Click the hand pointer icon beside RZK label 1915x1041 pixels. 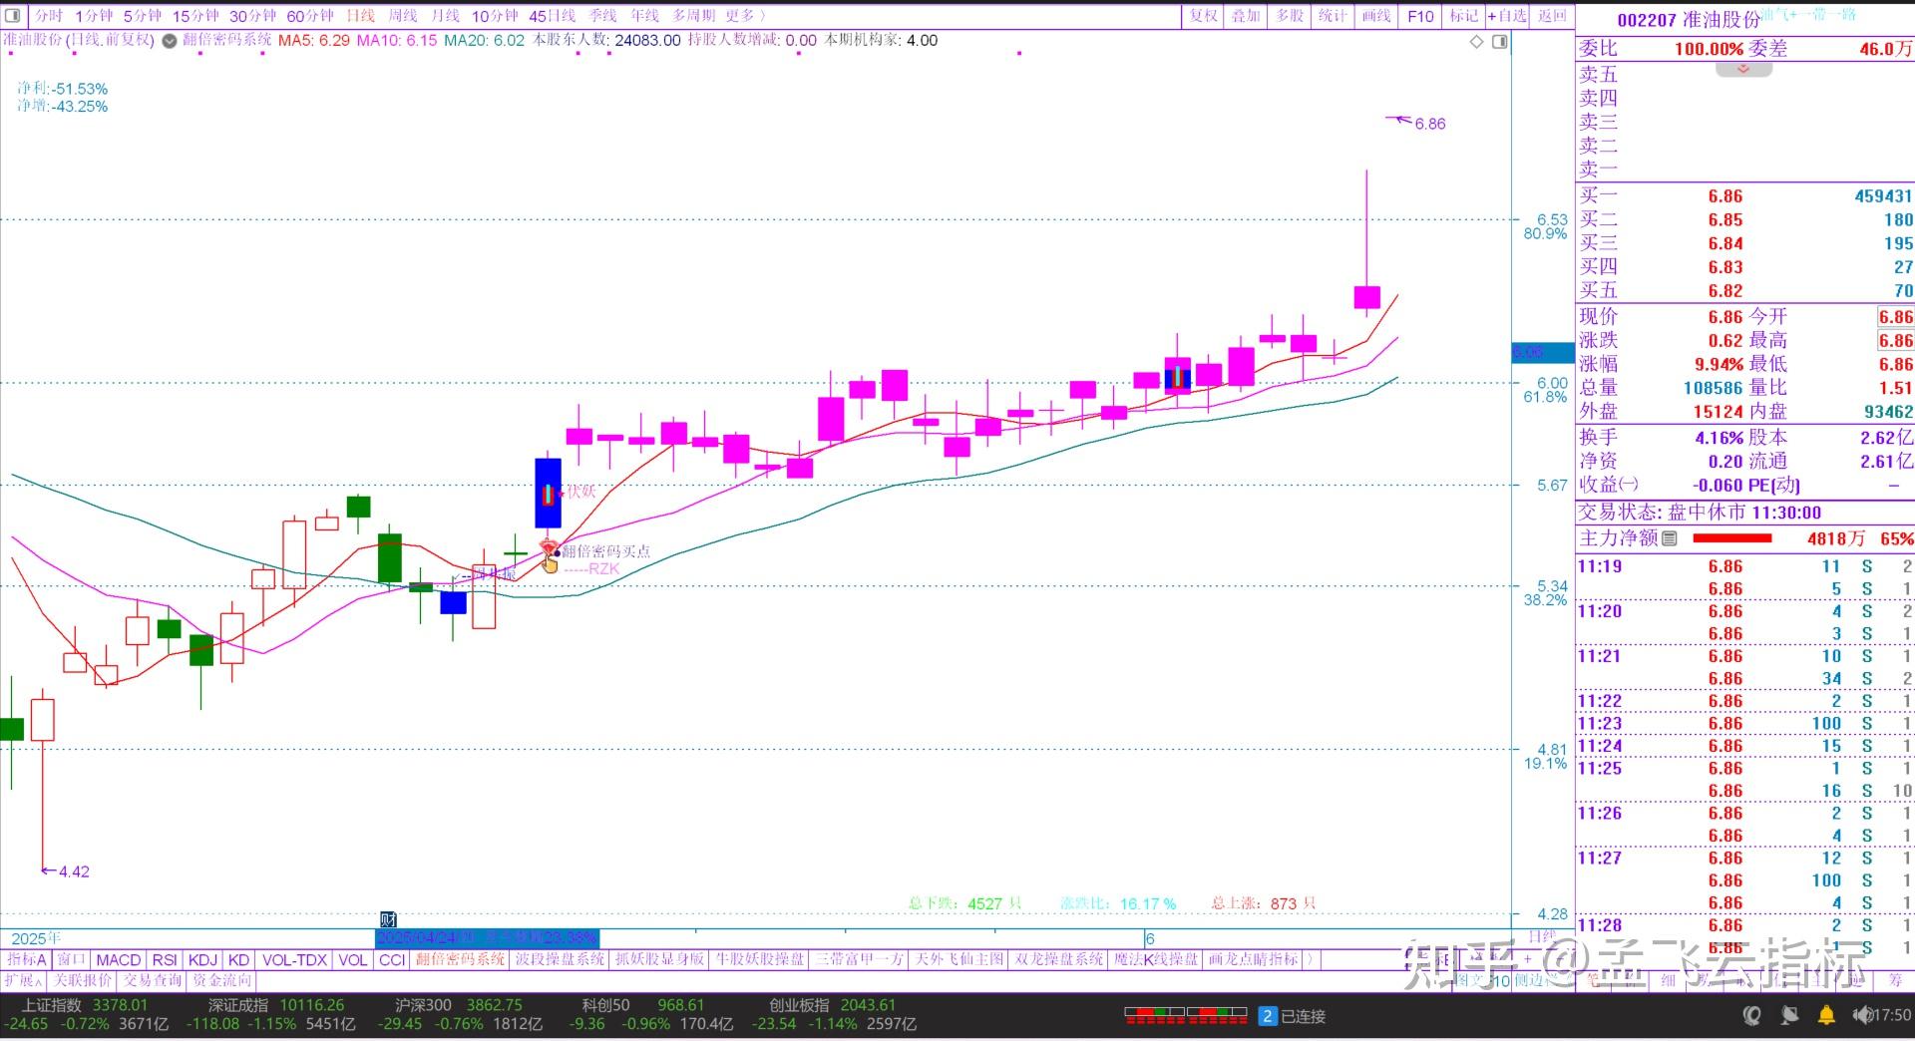point(551,565)
